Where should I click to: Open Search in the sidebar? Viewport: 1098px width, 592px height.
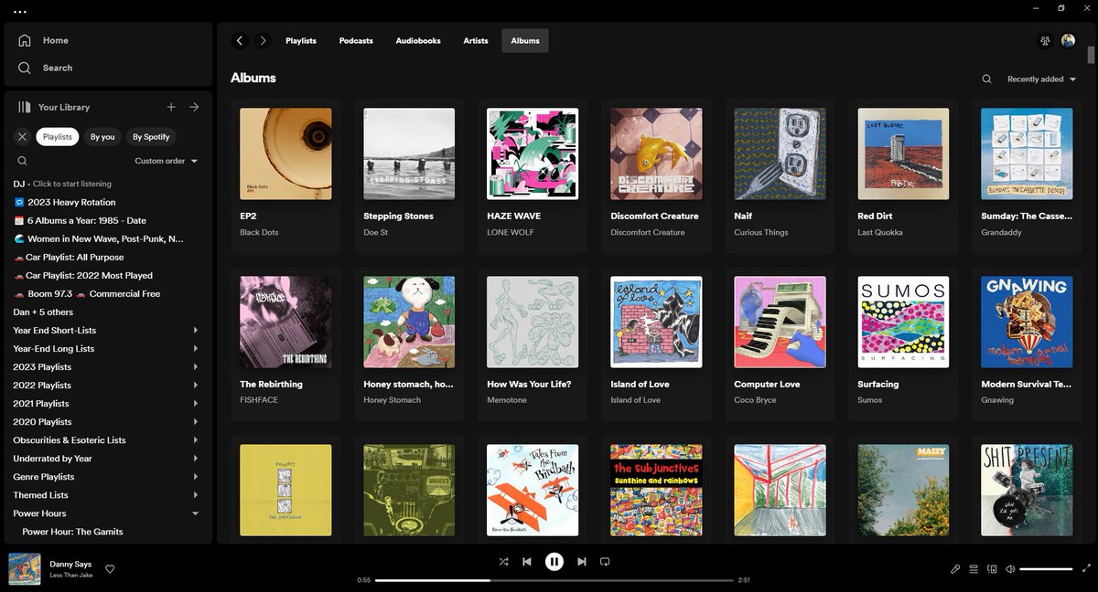[46, 68]
